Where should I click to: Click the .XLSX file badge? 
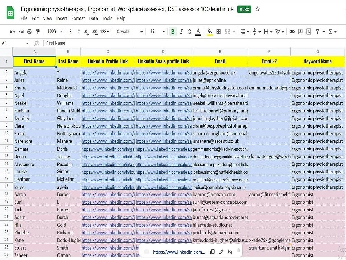[x=244, y=9]
